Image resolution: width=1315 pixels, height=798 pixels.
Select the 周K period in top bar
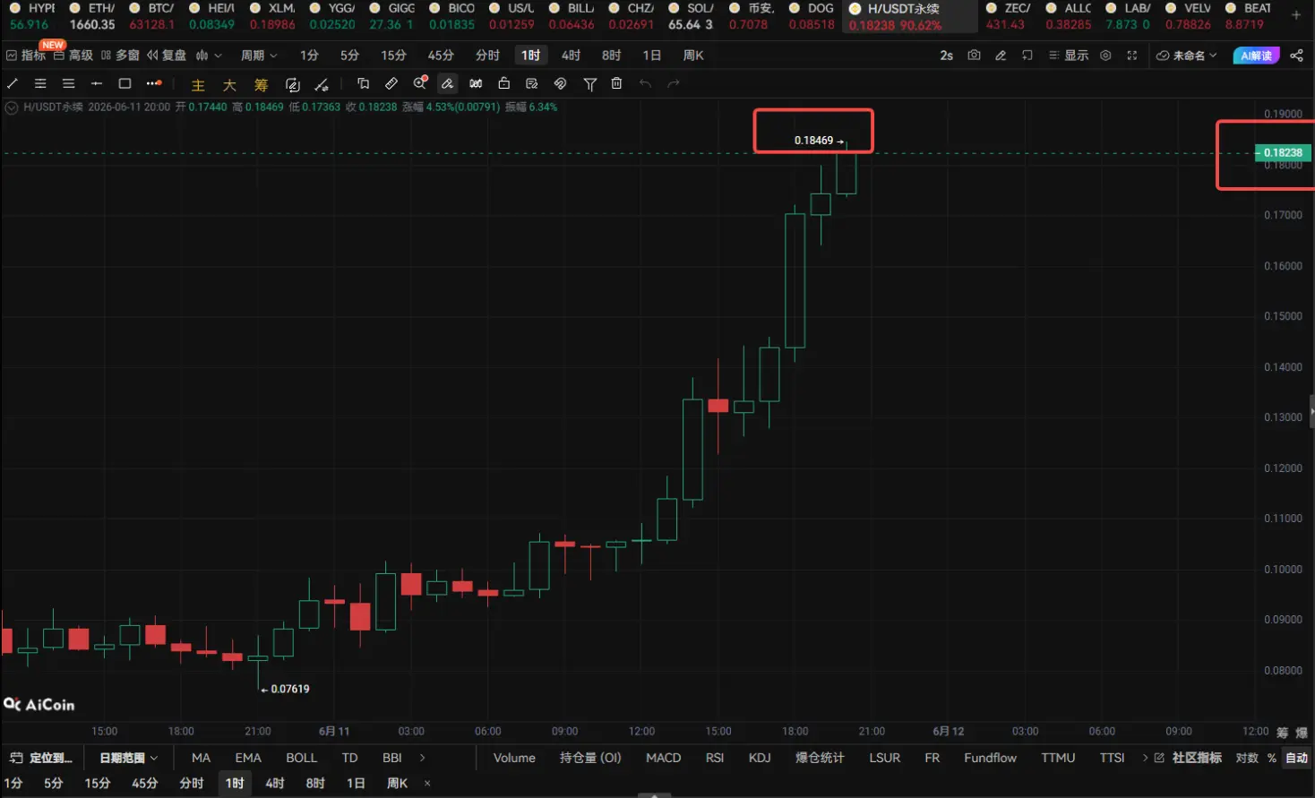pyautogui.click(x=693, y=56)
